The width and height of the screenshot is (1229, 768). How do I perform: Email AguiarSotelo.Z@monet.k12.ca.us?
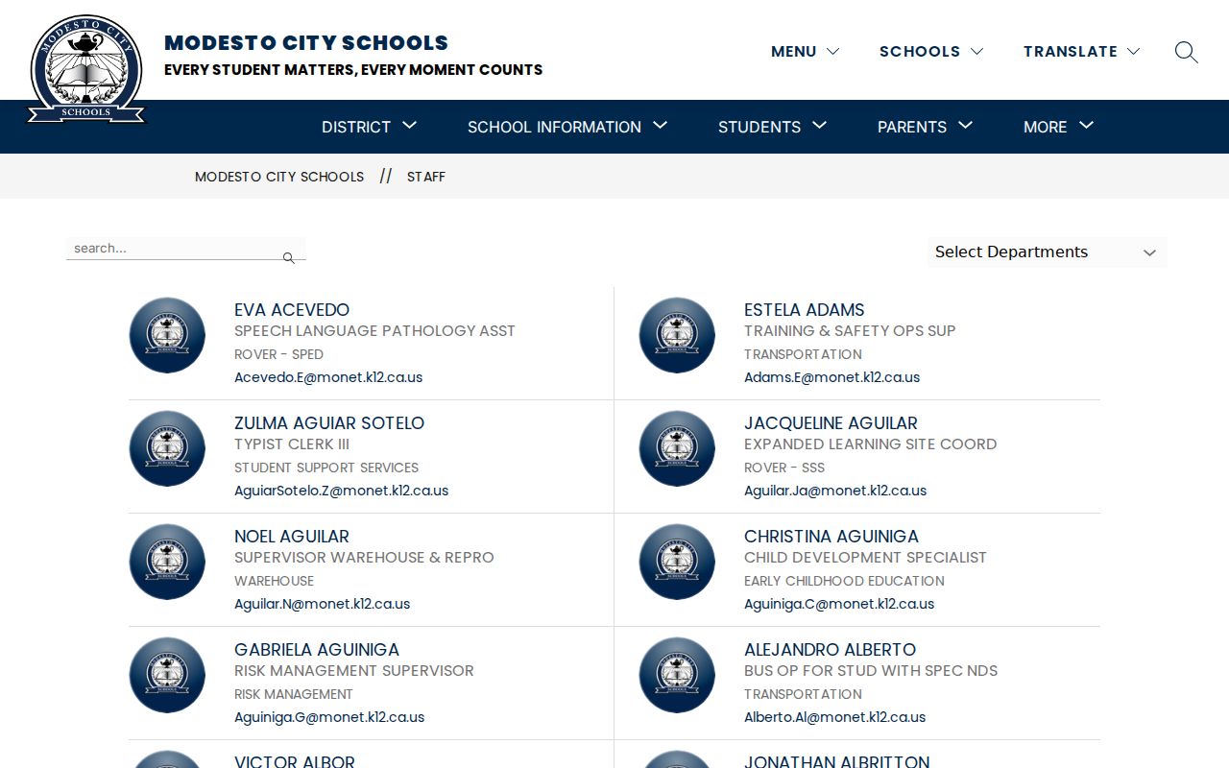click(341, 491)
